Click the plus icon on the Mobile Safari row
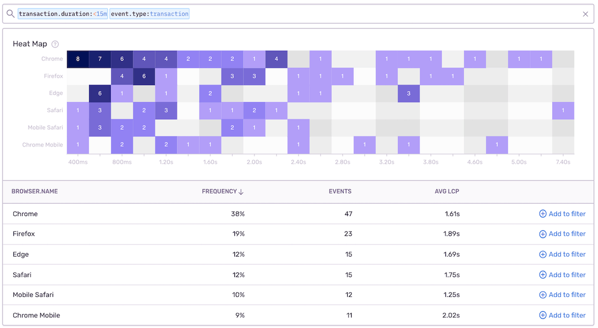 pyautogui.click(x=543, y=295)
